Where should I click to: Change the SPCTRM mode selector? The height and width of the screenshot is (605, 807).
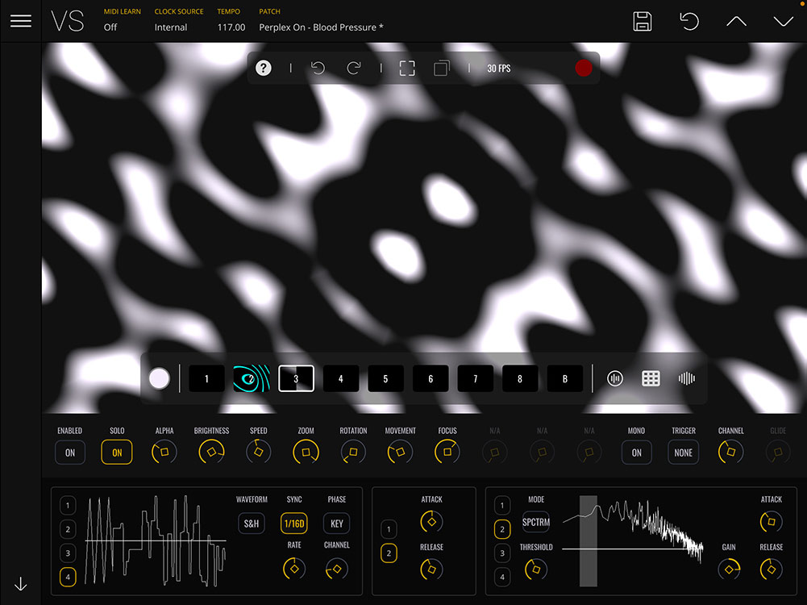[536, 522]
